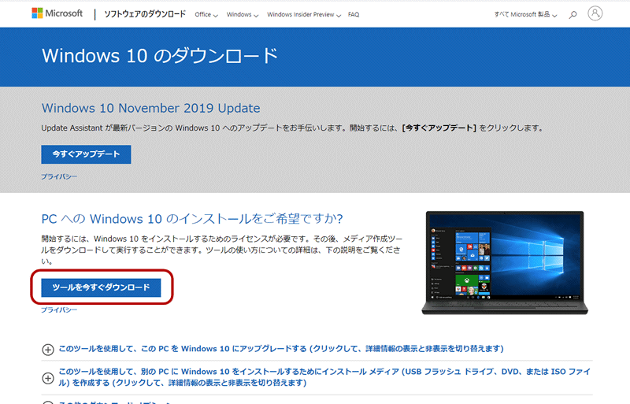Click 別の PC に Windows 10 をインストール link text
This screenshot has height=404, width=630.
pyautogui.click(x=324, y=377)
